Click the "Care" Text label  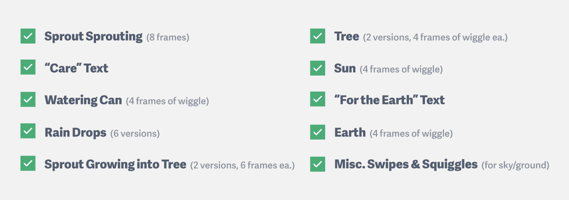coord(76,68)
